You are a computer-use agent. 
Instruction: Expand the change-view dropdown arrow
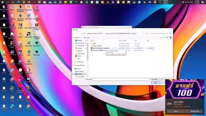[163, 37]
